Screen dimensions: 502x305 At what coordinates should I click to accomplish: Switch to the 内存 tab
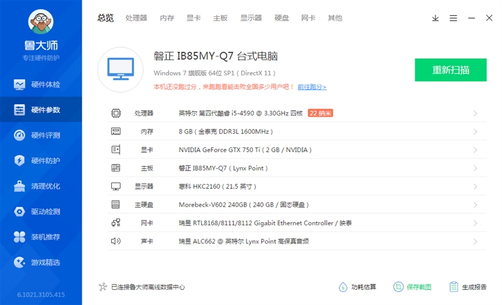click(167, 18)
